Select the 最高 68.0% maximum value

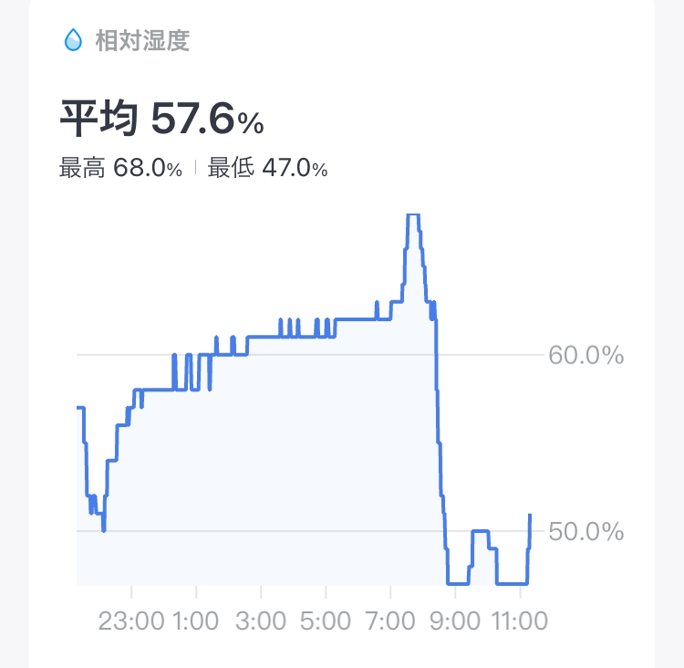click(120, 169)
